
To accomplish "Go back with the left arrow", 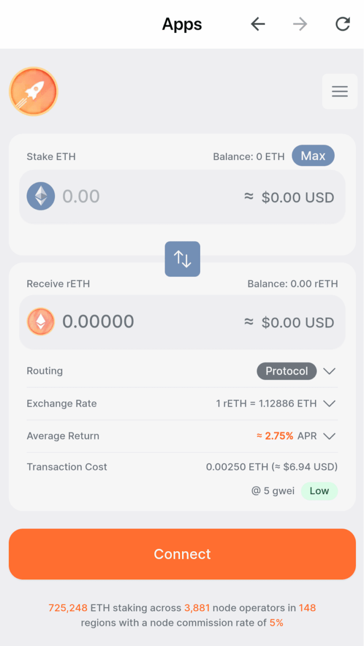I will click(x=258, y=24).
